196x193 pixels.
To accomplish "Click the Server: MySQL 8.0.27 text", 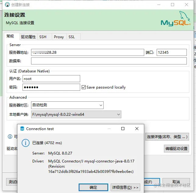I will click(52, 153).
